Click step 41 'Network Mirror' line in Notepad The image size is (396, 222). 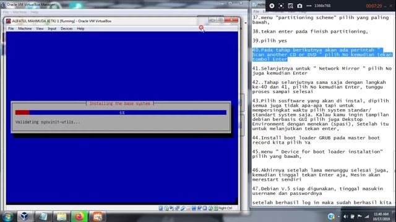tap(322, 71)
